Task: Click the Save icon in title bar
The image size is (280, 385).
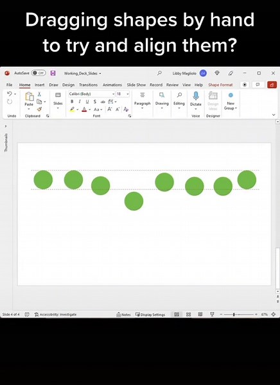Action: pyautogui.click(x=53, y=73)
